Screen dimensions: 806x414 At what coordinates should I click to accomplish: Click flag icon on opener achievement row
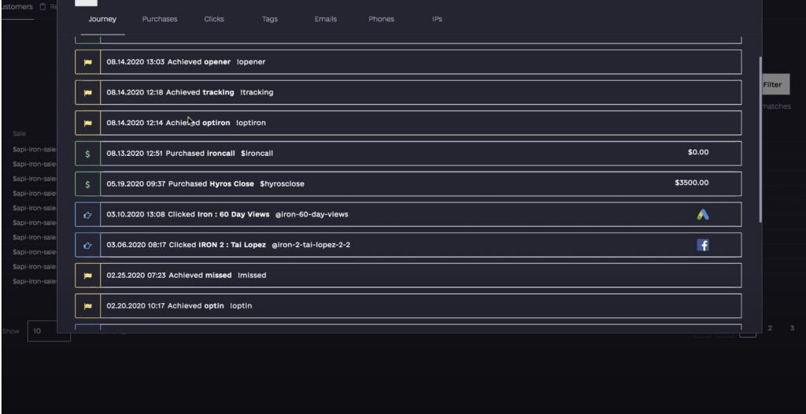[87, 62]
